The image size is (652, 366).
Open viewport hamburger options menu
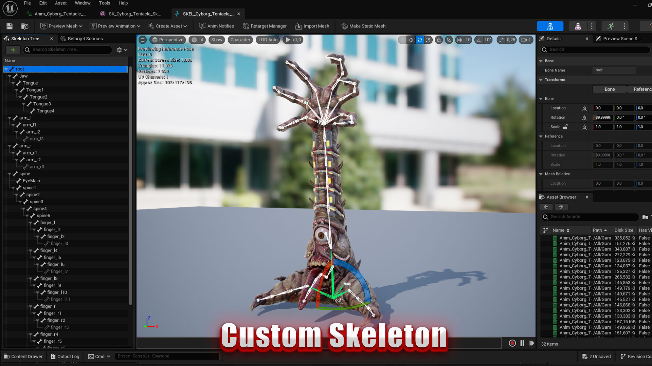click(x=143, y=40)
